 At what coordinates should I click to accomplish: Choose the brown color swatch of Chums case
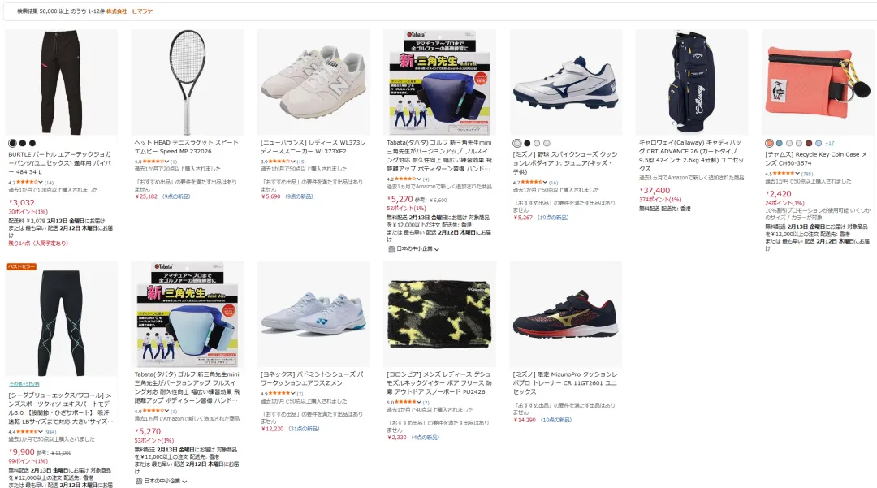tap(809, 143)
